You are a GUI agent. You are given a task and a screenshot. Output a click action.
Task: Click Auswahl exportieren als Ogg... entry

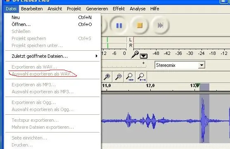coord(52,109)
